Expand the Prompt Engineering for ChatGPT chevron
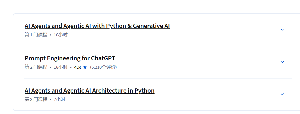This screenshot has width=300, height=114. (282, 62)
